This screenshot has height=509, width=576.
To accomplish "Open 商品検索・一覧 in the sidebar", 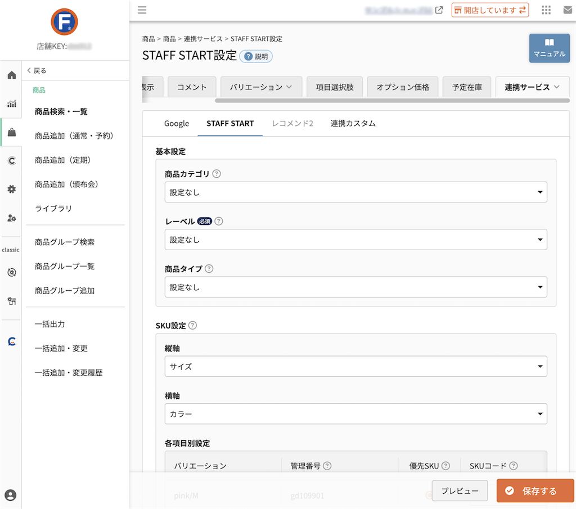I will point(61,111).
